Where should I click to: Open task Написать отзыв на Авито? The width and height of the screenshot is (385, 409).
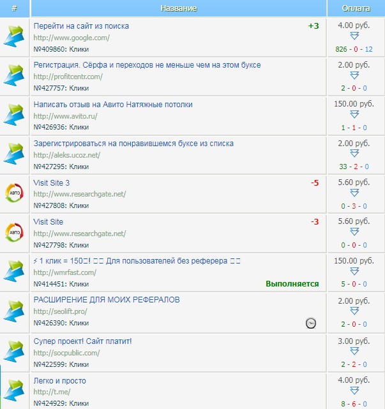[x=113, y=104]
